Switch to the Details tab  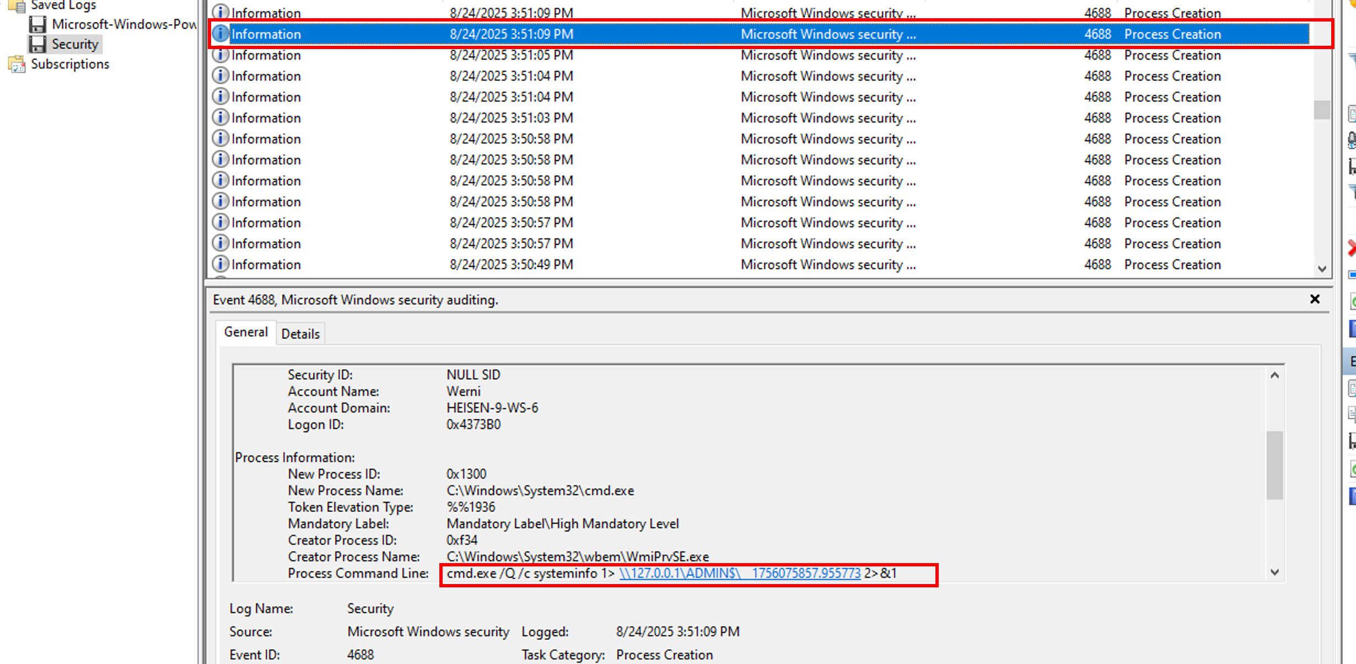(300, 334)
